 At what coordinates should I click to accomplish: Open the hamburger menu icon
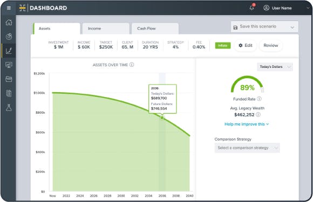tap(9, 8)
